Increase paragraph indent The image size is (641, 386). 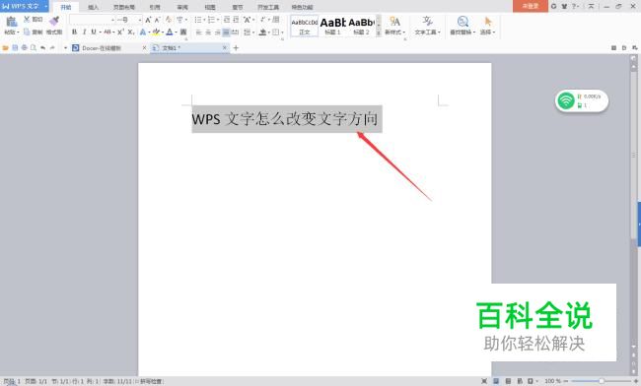(x=236, y=19)
